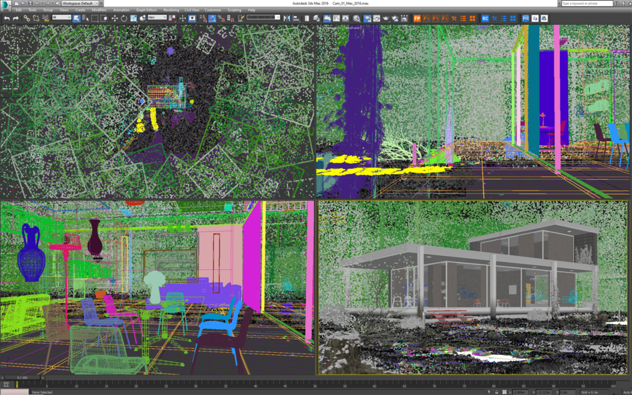Activate the Select and Place tool

[x=143, y=18]
